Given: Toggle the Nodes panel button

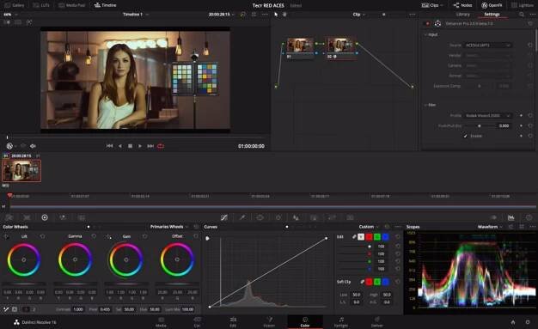Looking at the screenshot, I should (x=462, y=5).
